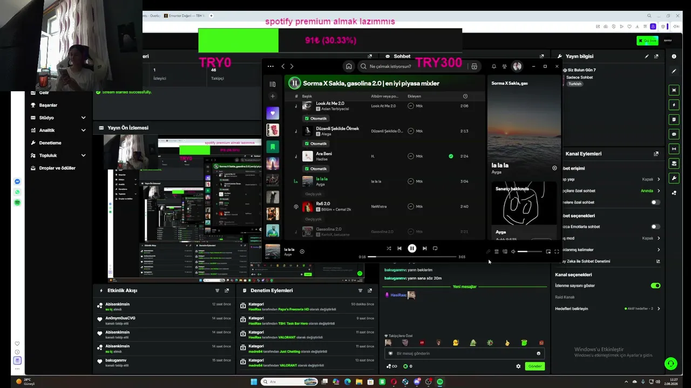Add la la la from now-playing panel
The height and width of the screenshot is (388, 691).
[x=554, y=168]
